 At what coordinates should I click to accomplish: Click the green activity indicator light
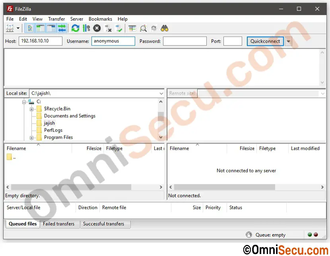click(310, 235)
